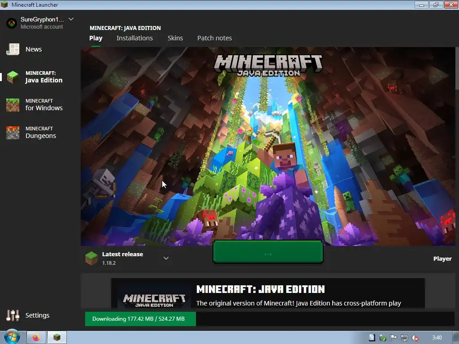Click the Minecraft Dungeons icon

13,133
